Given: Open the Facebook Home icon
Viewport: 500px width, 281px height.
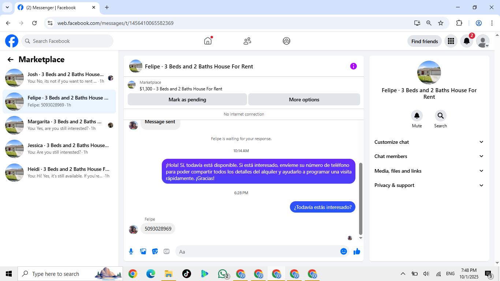Looking at the screenshot, I should tap(208, 41).
